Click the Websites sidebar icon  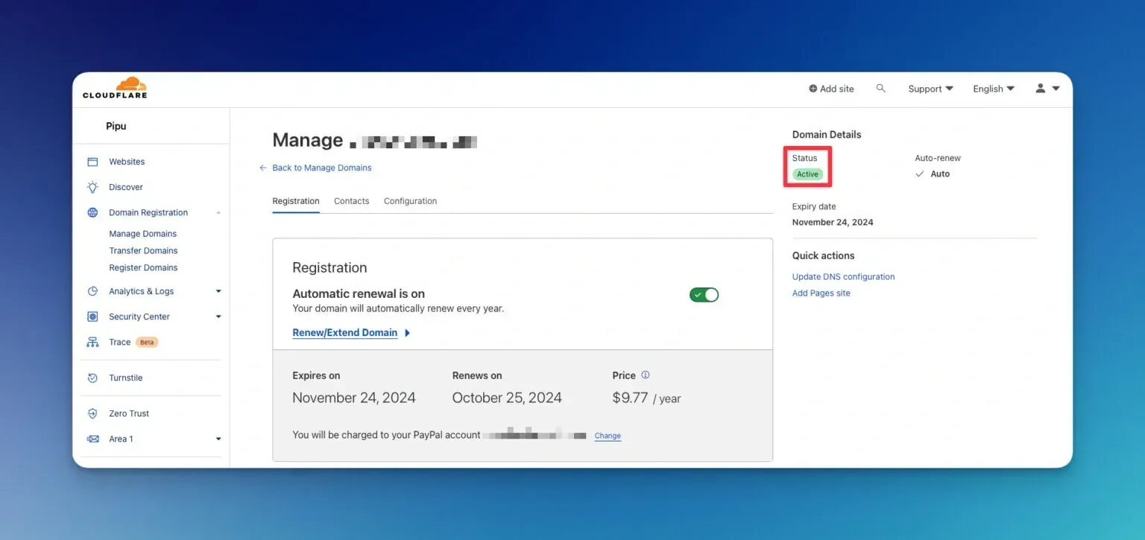click(92, 162)
